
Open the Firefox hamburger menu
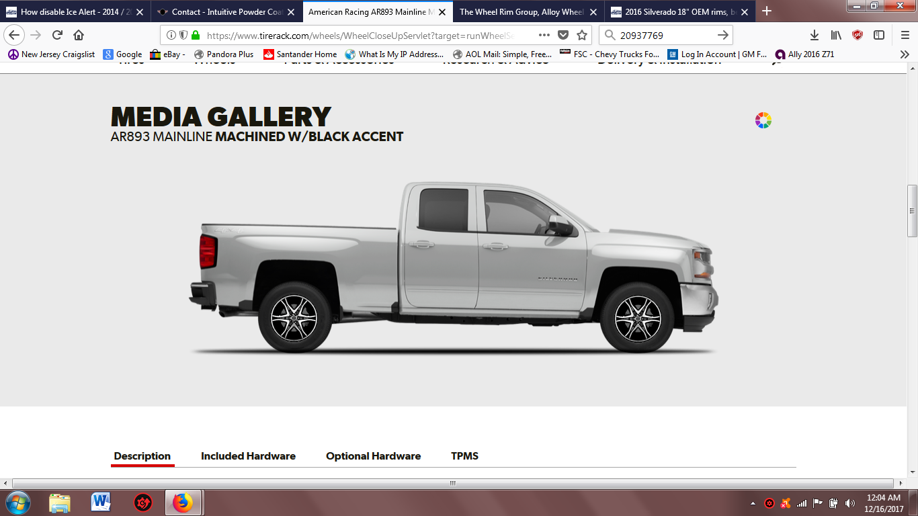[x=905, y=35]
